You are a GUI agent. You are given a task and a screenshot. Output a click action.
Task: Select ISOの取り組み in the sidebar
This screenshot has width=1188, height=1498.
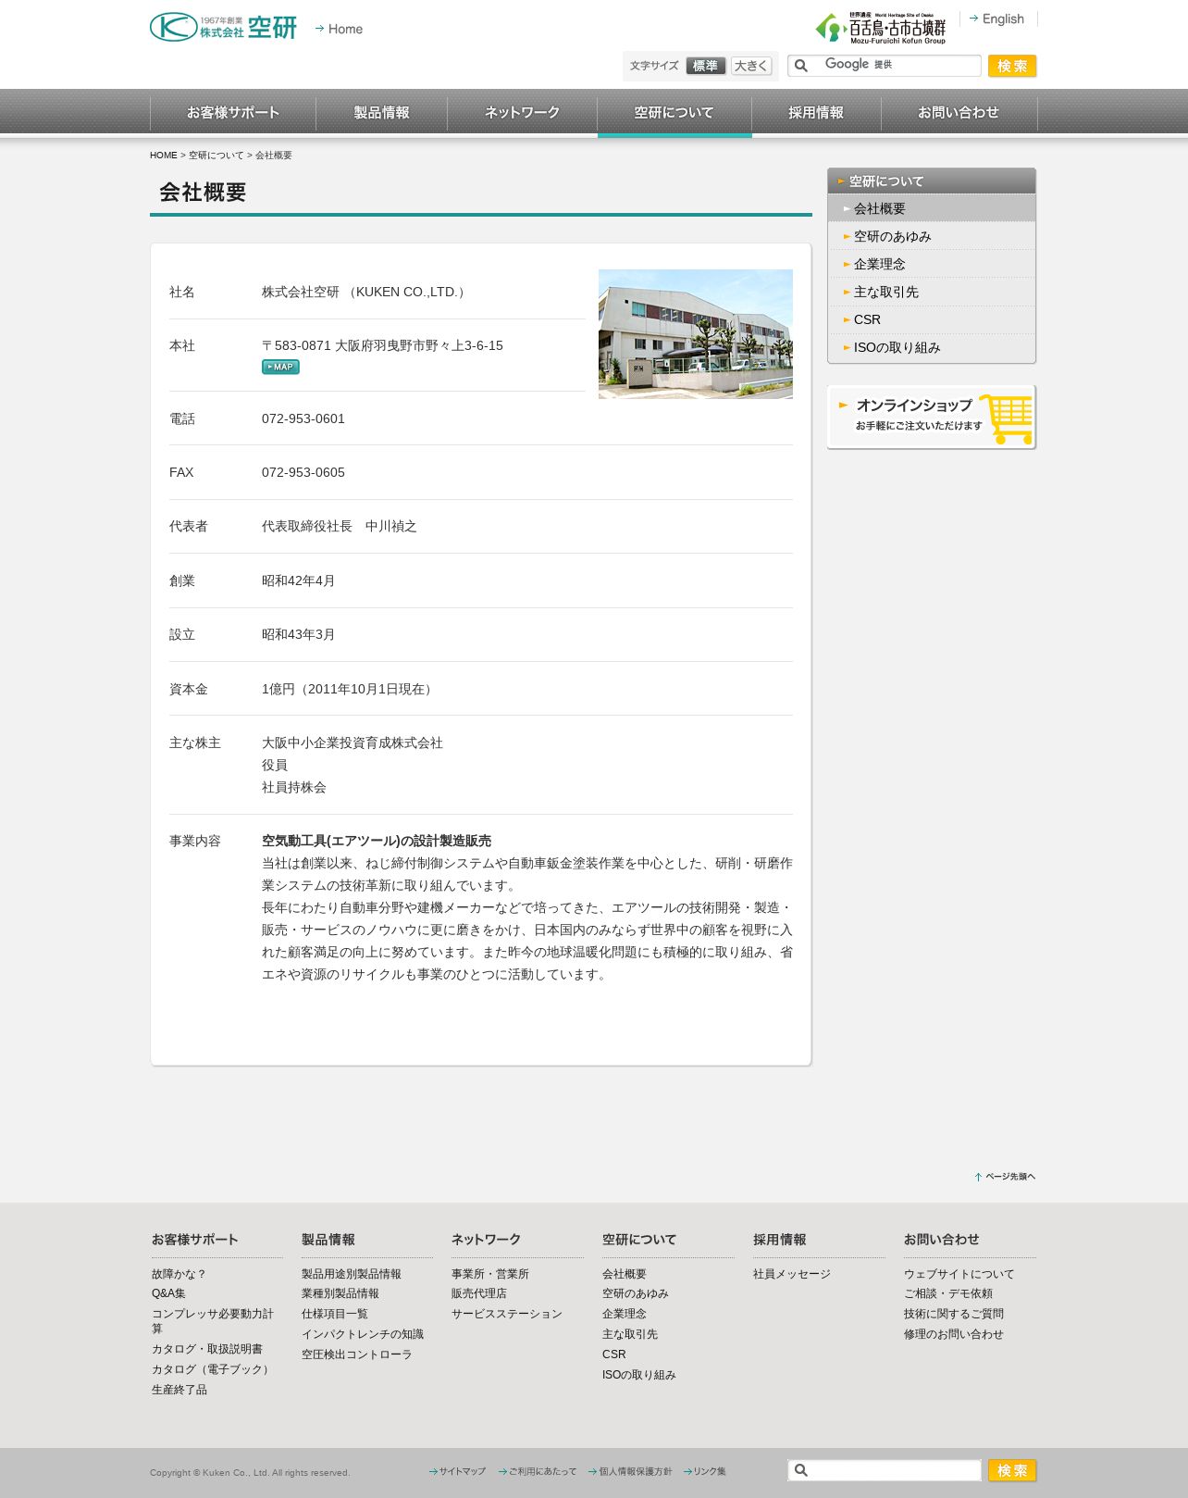[932, 348]
